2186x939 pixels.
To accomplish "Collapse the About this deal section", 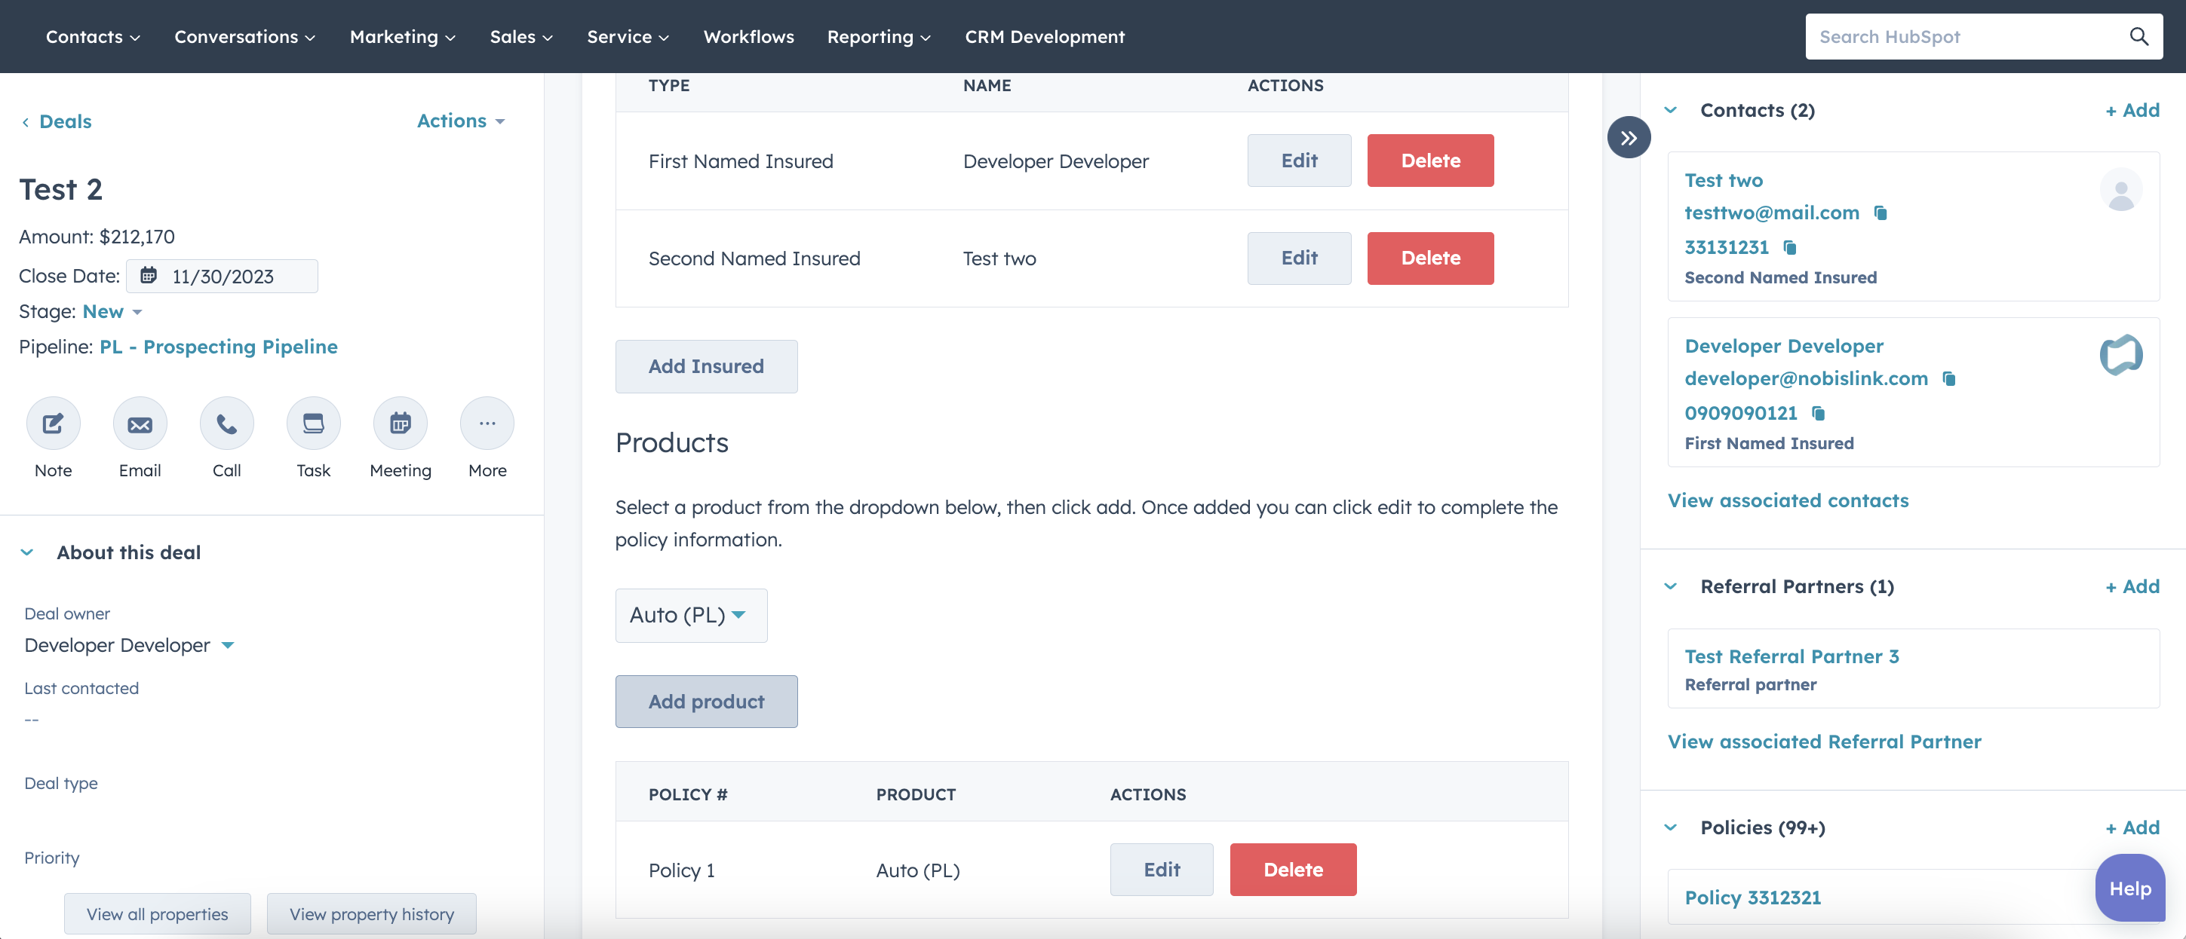I will click(x=27, y=552).
